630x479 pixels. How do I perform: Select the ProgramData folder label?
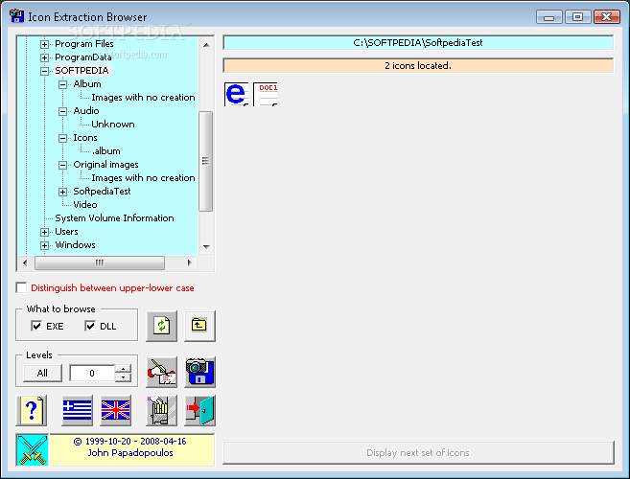[83, 57]
